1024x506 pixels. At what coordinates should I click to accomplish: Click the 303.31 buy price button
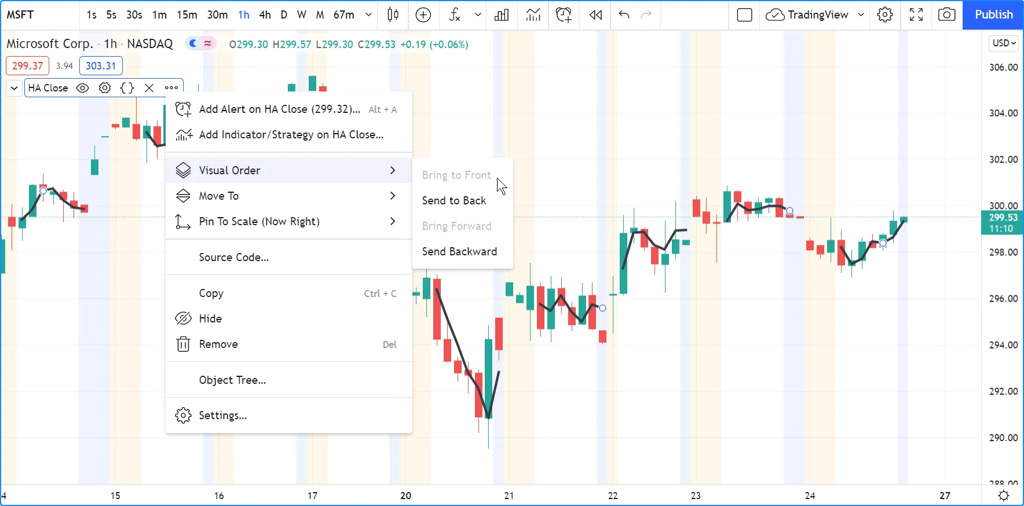(101, 66)
